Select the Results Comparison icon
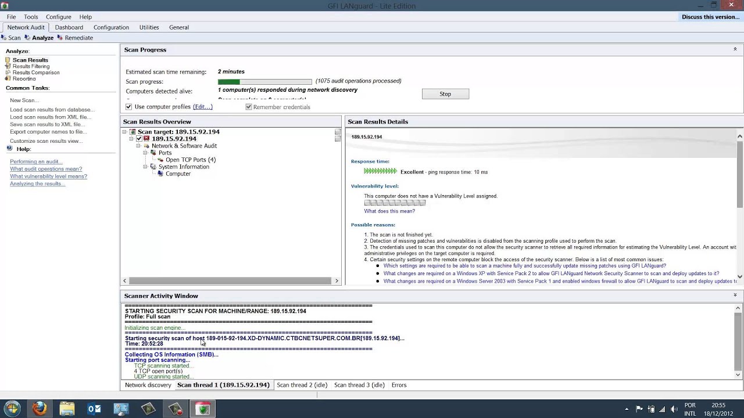Image resolution: width=744 pixels, height=418 pixels. [x=8, y=73]
